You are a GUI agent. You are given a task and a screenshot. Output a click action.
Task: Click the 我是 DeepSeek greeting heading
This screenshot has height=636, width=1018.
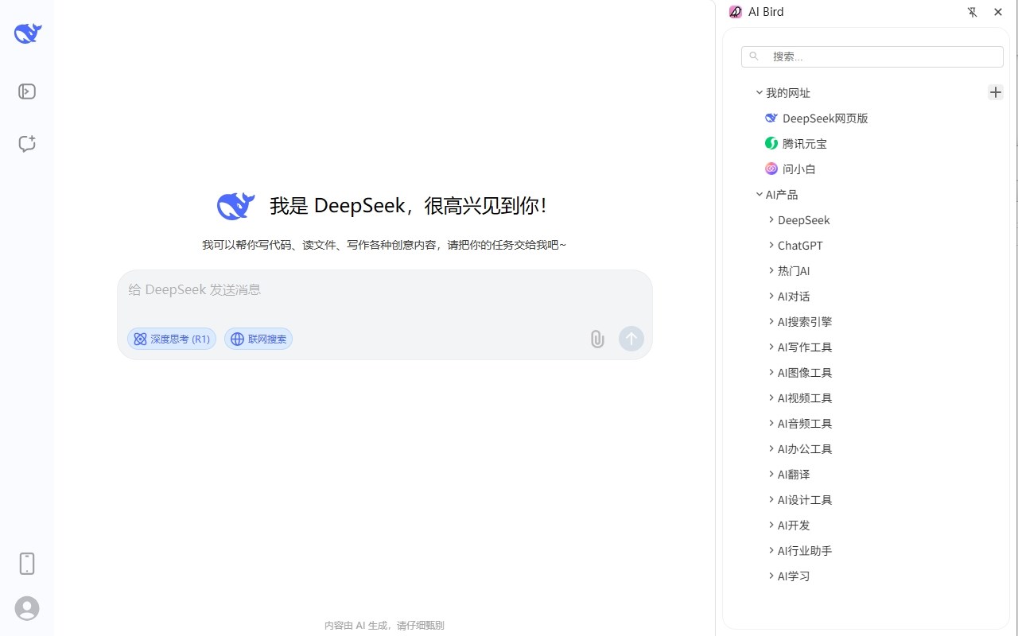[408, 206]
